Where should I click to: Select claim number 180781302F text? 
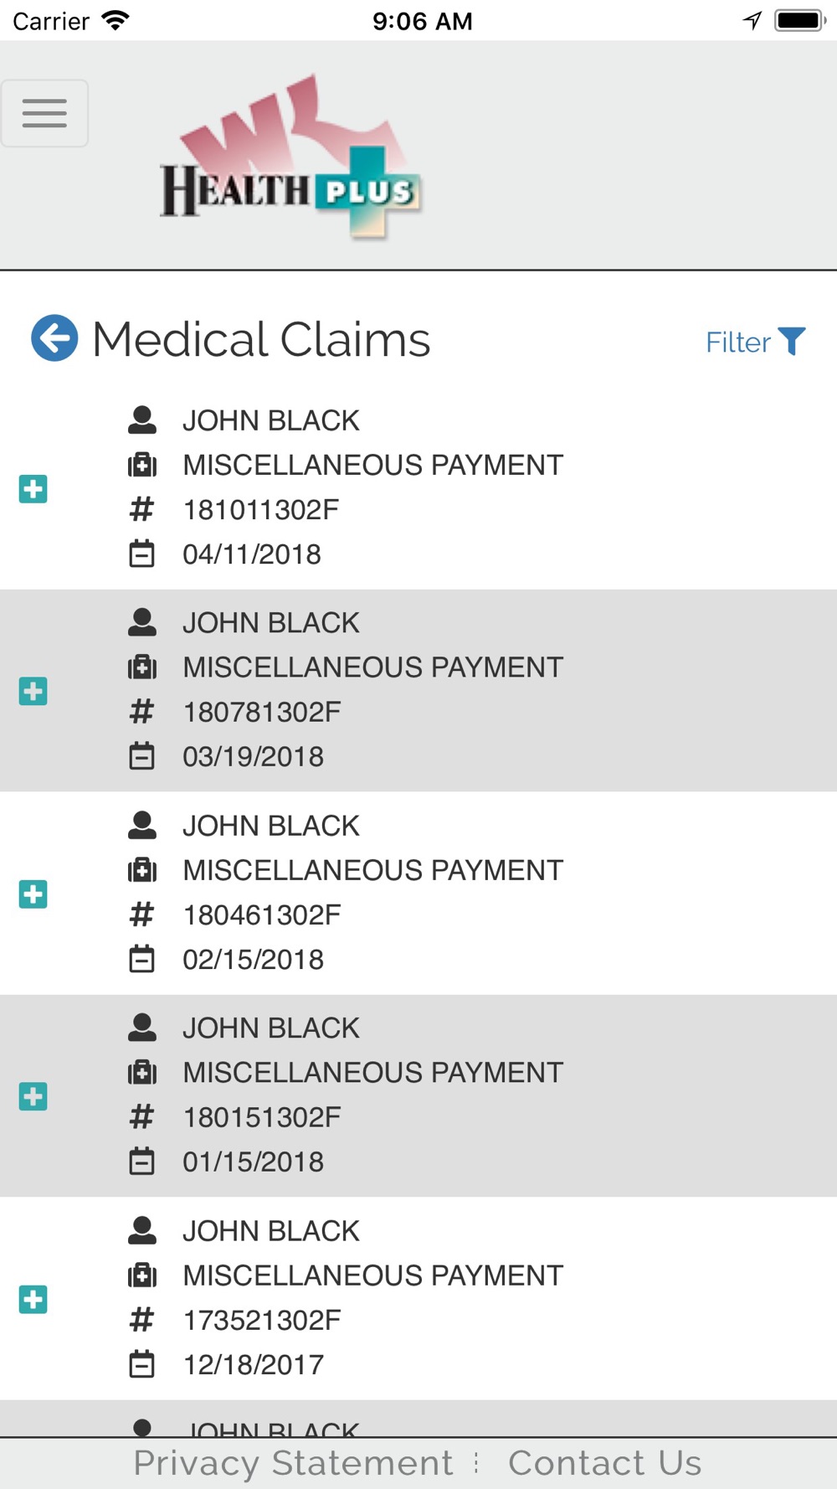pos(262,712)
